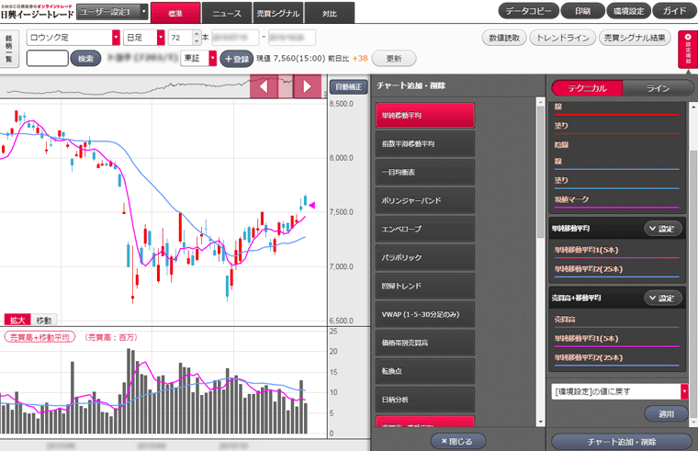Click the stock code search input field
698x451 pixels.
pos(46,58)
